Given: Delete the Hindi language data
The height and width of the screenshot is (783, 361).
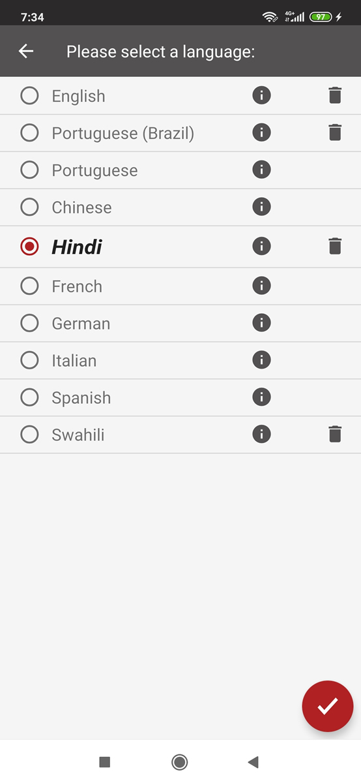Looking at the screenshot, I should (335, 246).
